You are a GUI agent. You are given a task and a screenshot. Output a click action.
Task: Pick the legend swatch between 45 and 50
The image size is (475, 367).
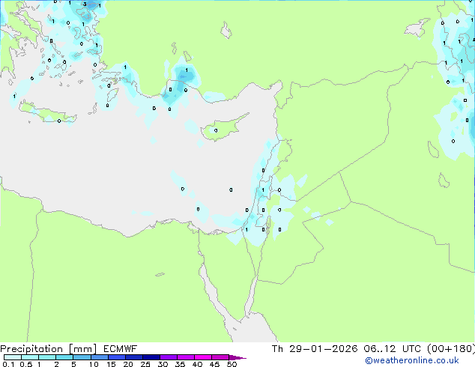pyautogui.click(x=220, y=357)
